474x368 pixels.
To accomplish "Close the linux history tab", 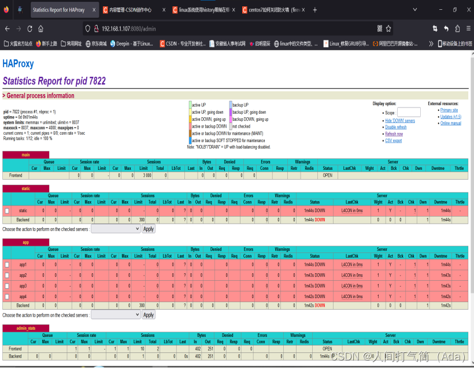I will coord(234,10).
